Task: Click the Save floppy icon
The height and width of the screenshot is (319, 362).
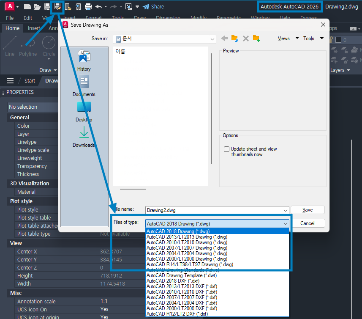Action: [47, 7]
